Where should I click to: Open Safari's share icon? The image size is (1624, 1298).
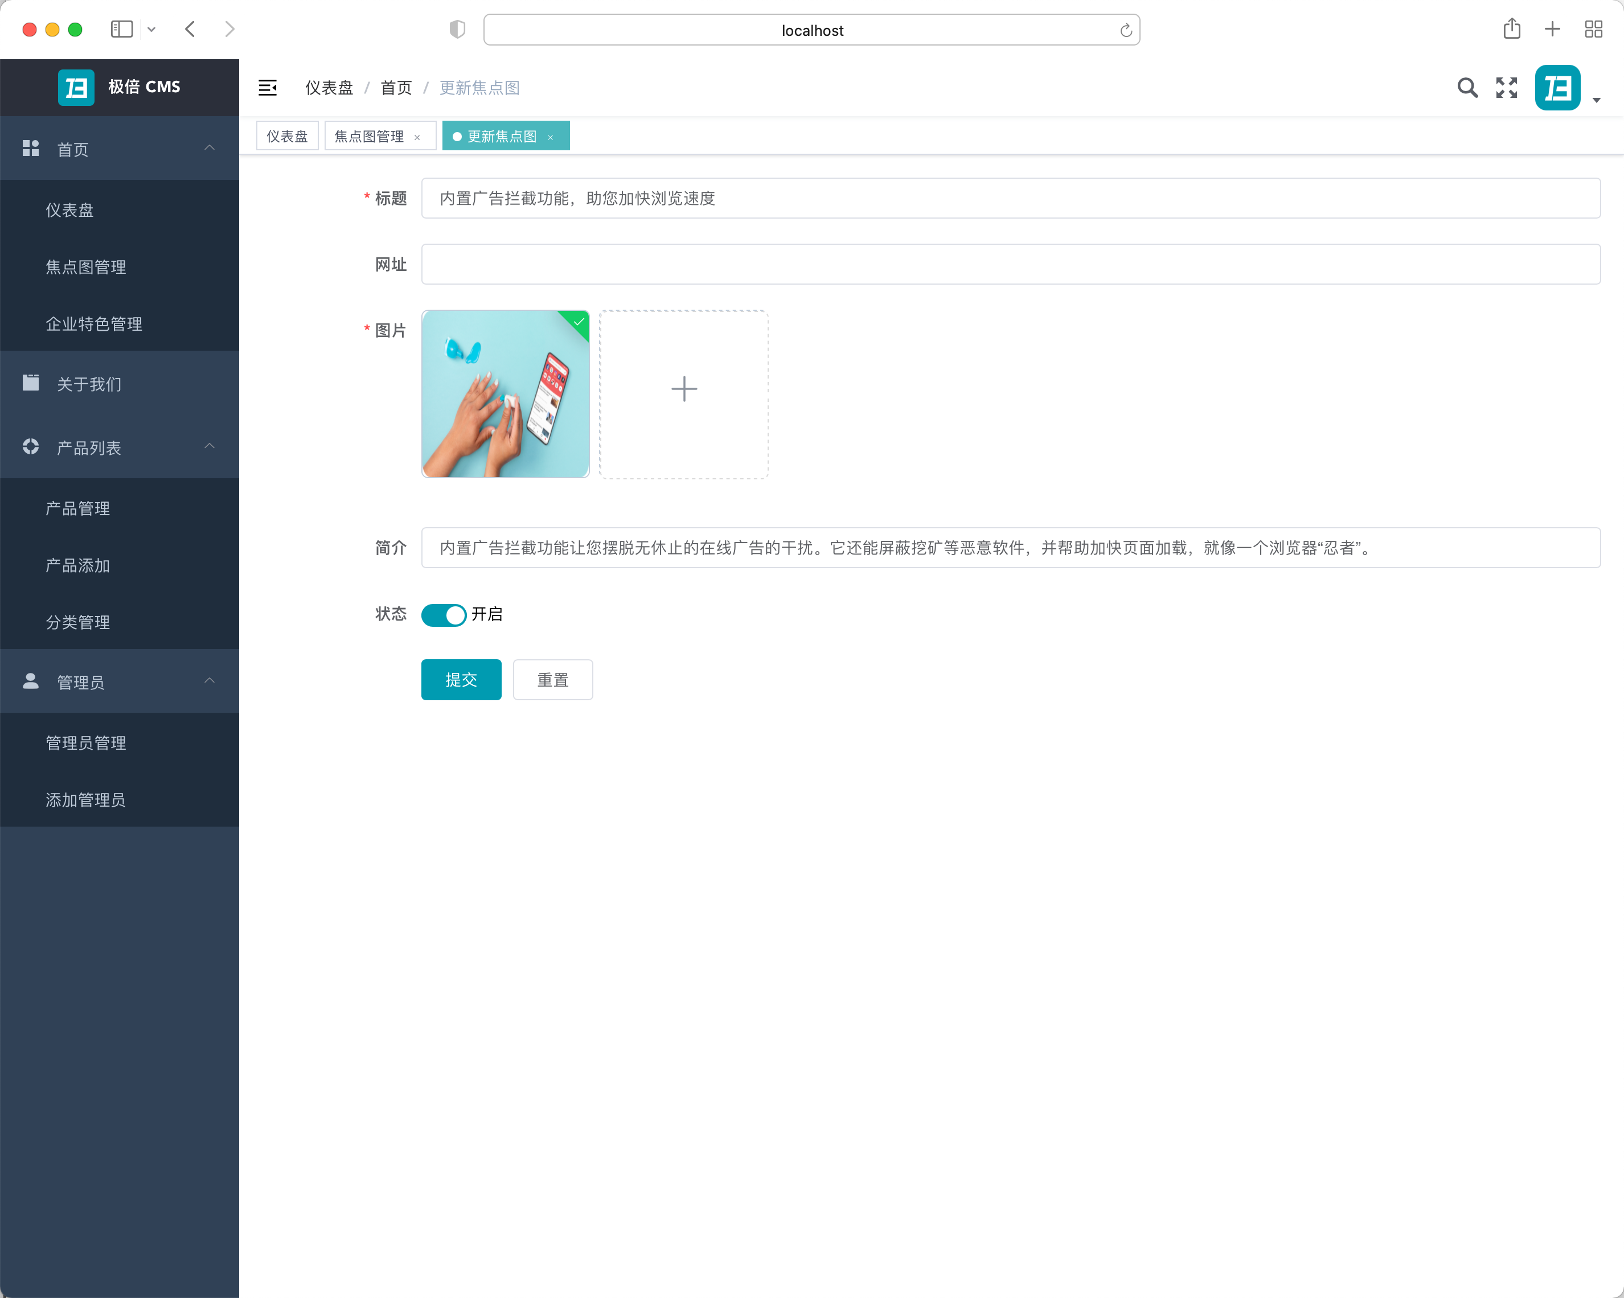[1511, 30]
